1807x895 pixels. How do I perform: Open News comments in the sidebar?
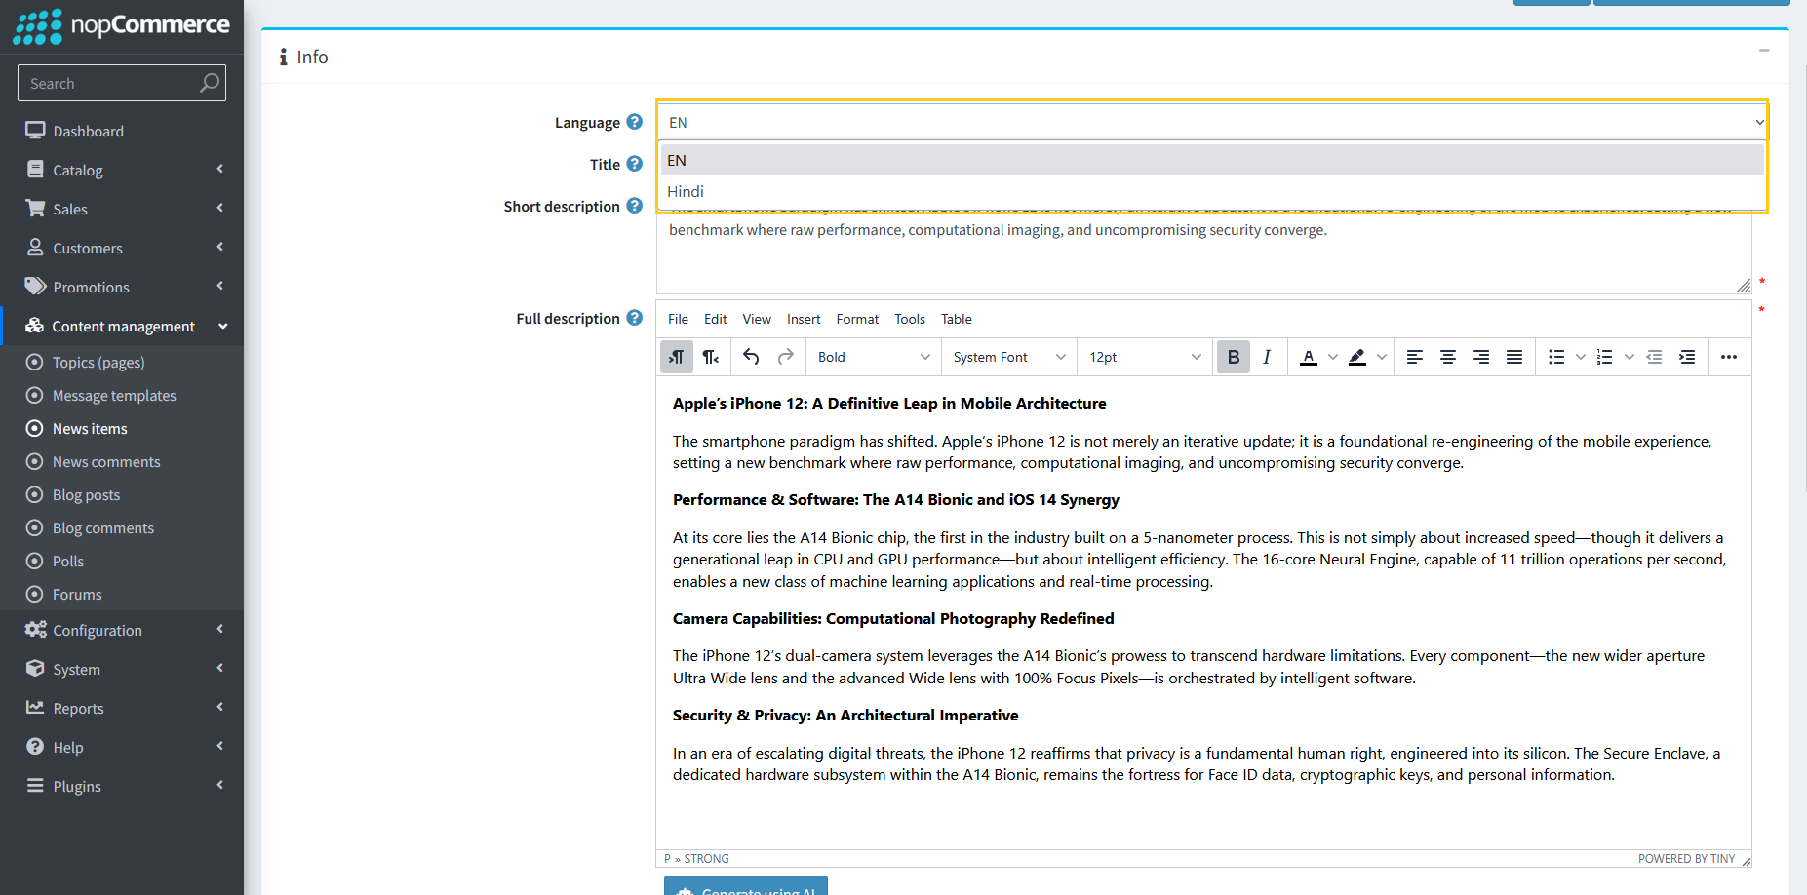[105, 461]
